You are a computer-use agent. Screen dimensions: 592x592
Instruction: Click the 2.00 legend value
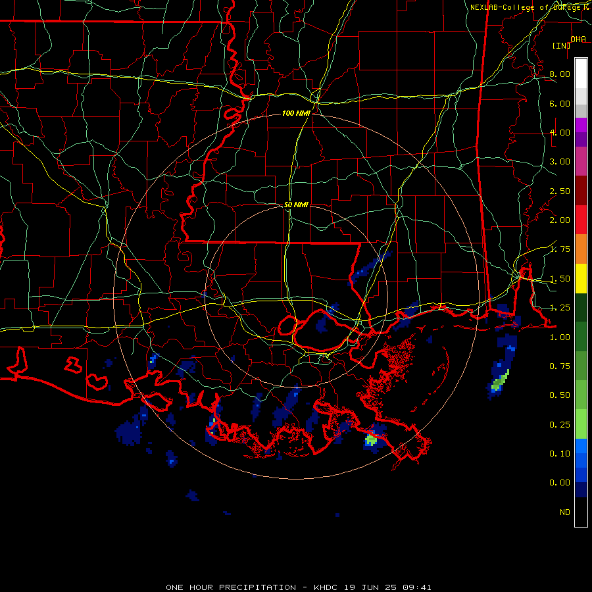click(560, 220)
